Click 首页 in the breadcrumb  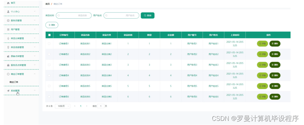point(48,4)
